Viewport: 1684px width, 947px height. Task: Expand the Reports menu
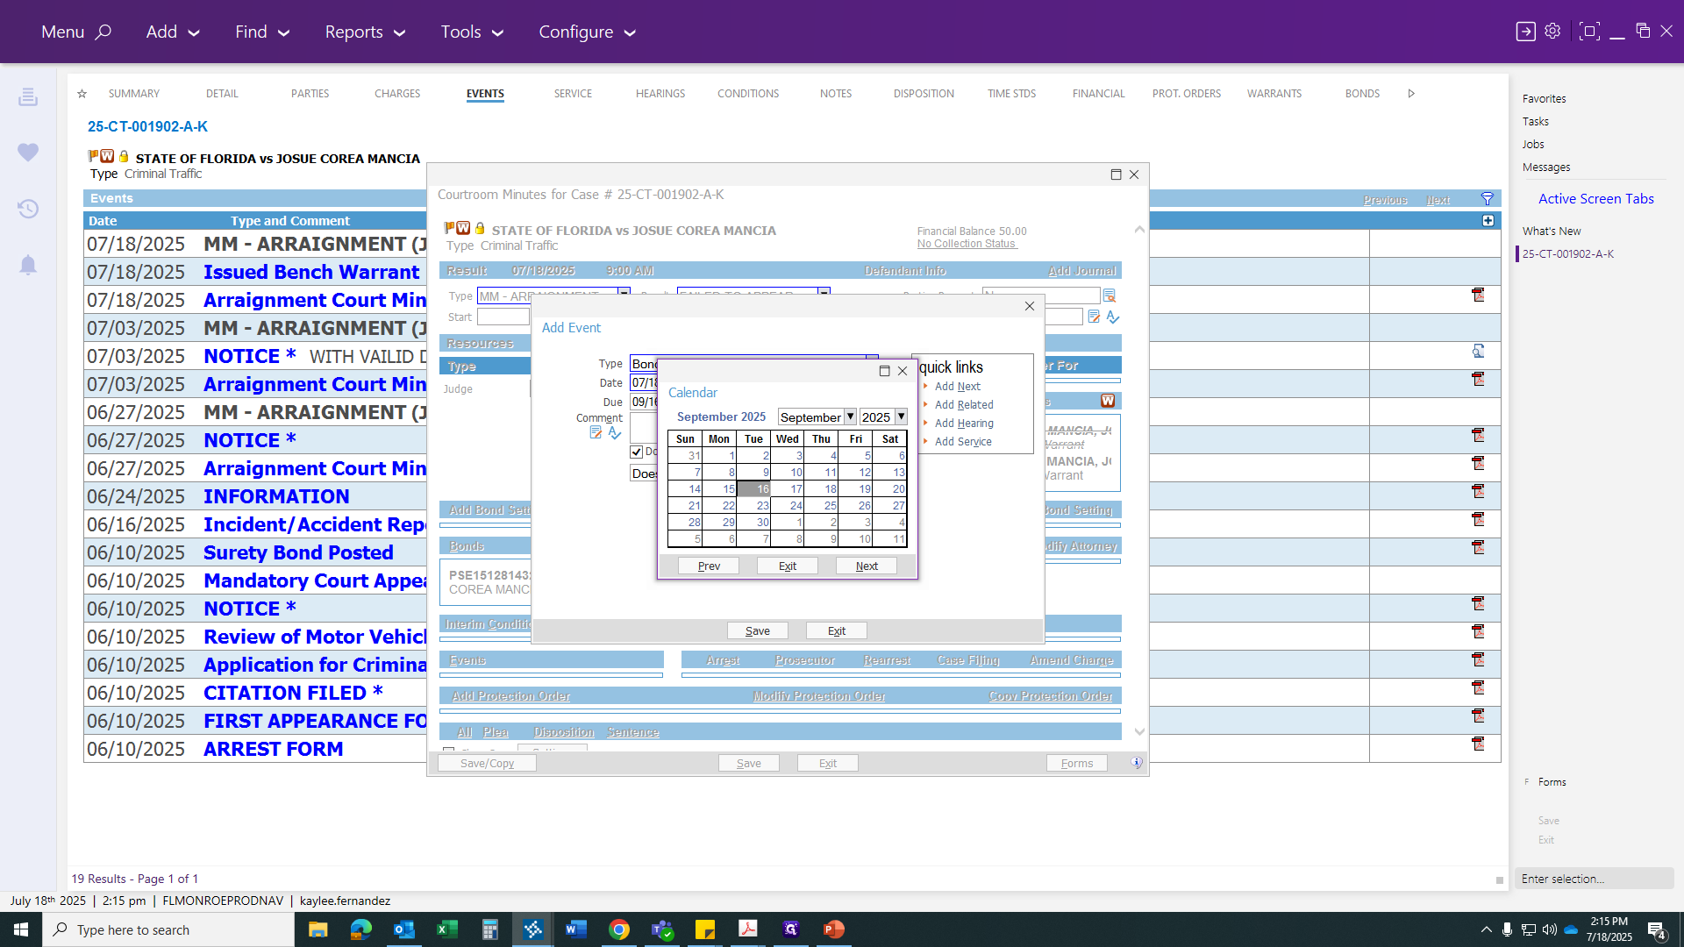pos(365,32)
